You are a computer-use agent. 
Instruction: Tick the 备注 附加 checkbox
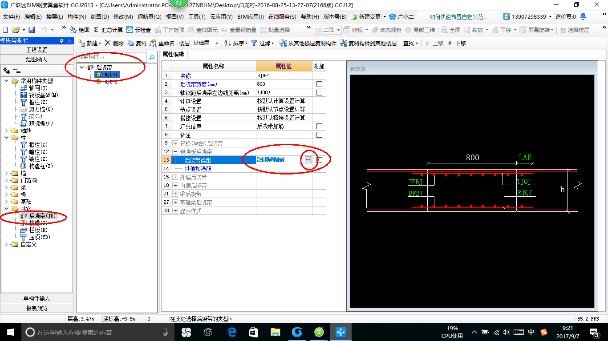(319, 135)
